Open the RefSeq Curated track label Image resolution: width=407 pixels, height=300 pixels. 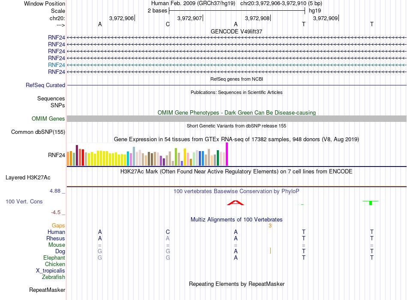point(45,85)
